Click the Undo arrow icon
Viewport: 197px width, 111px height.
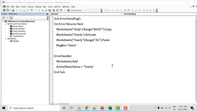(x=31, y=10)
